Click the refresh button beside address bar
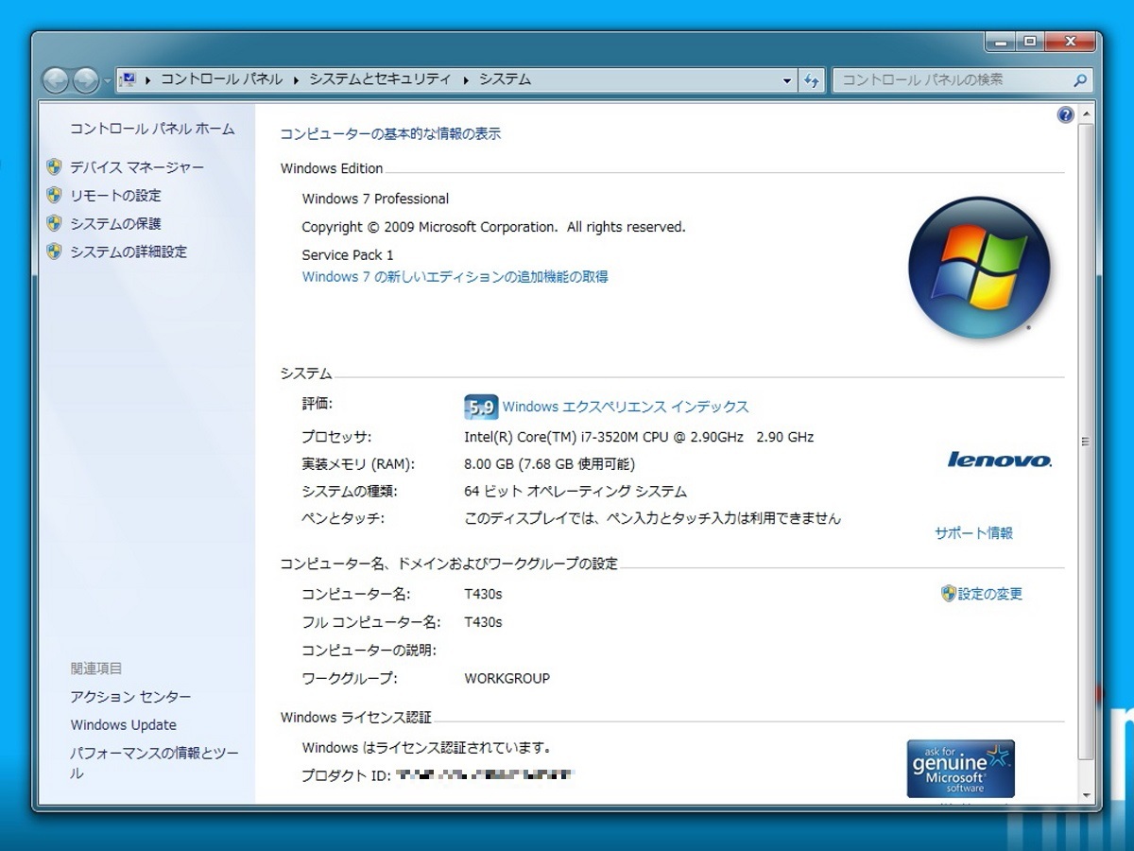Screen dimensions: 1134x851 (812, 80)
